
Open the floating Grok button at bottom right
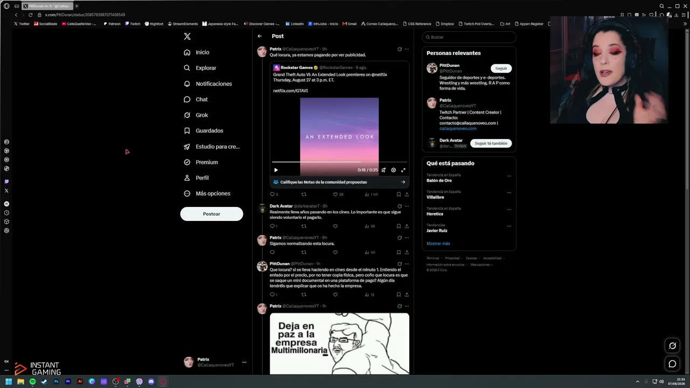[672, 345]
